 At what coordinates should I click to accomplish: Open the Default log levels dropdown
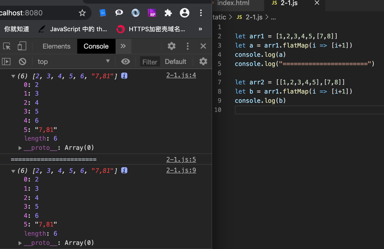[176, 62]
